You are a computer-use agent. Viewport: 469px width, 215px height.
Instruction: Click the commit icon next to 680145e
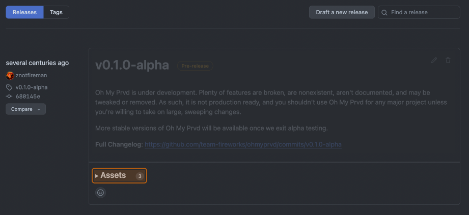9,96
